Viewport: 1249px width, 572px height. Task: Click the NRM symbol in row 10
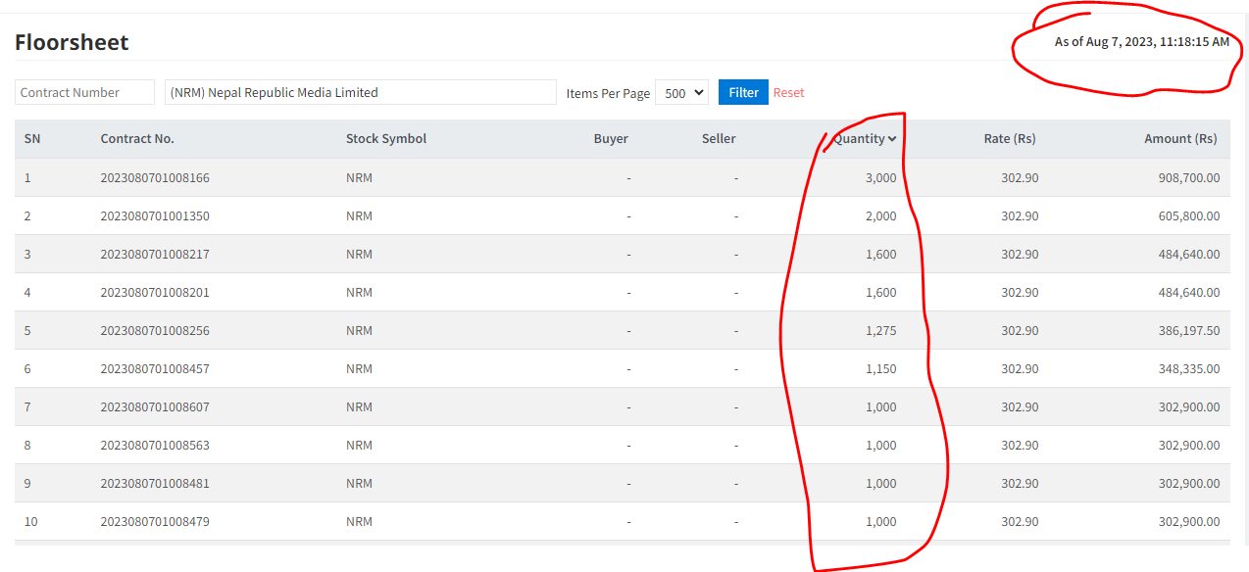(359, 521)
